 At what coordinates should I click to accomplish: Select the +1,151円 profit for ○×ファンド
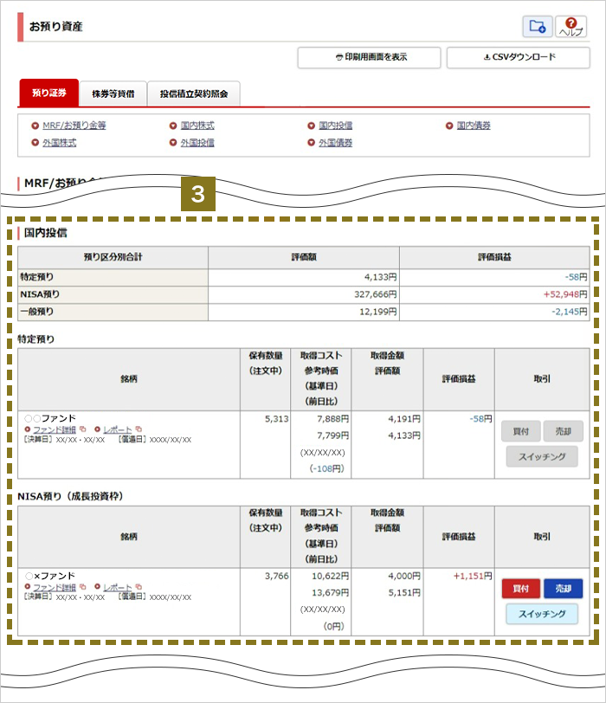(x=473, y=576)
